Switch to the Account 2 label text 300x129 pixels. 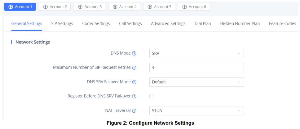(58, 7)
